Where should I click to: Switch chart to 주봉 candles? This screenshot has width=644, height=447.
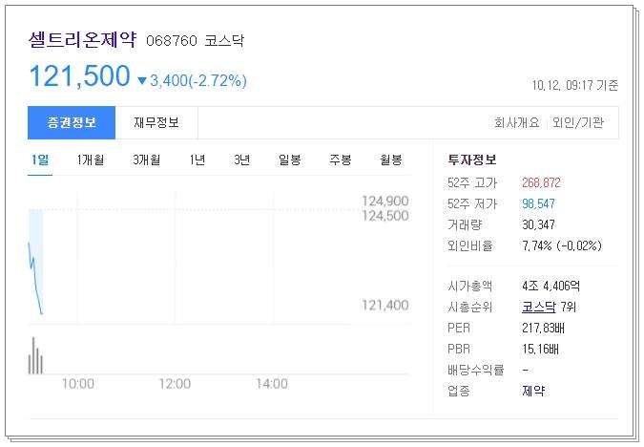pos(340,160)
